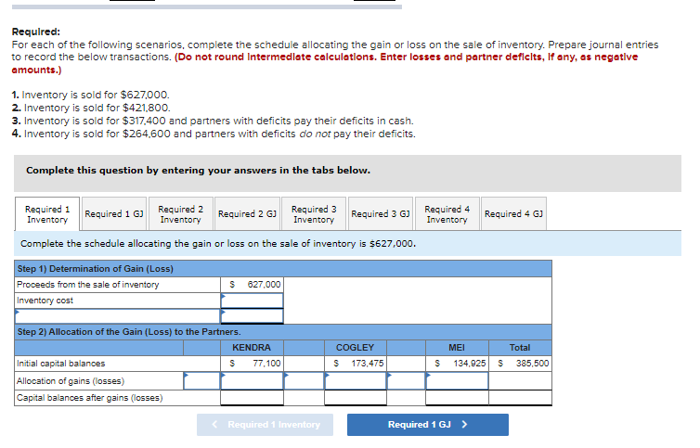Viewport: 700px width, 448px height.
Task: Click KENDRA allocation of gains field
Action: click(253, 380)
